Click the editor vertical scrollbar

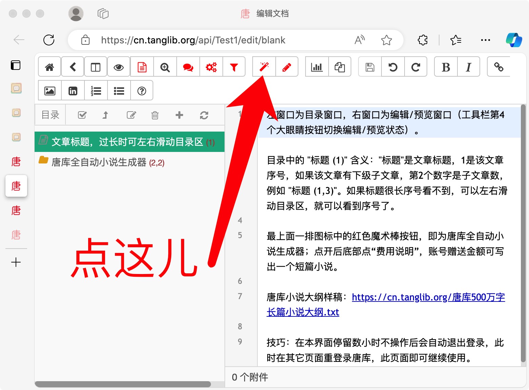tap(523, 234)
